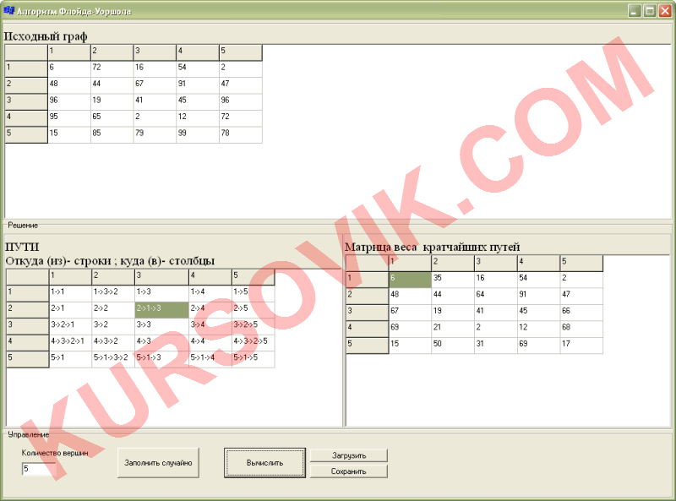
Task: Select cell 99 in Исходный граф row 5
Action: (198, 134)
